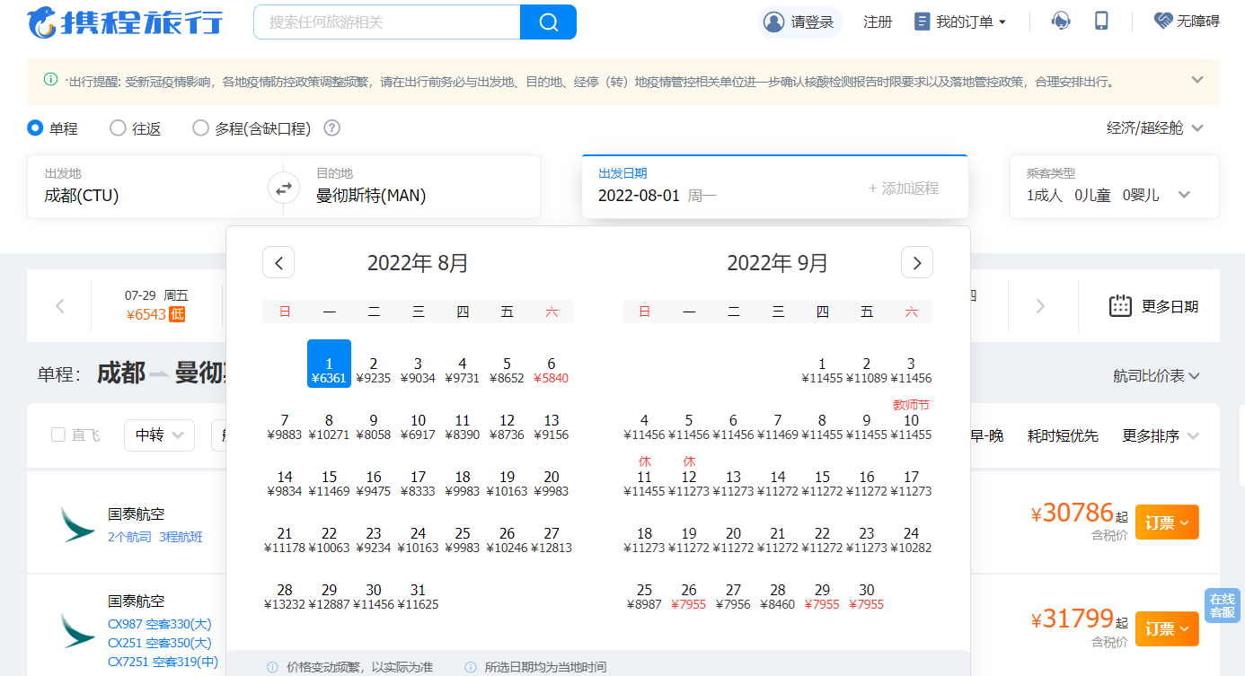Click the mobile phone app icon
The height and width of the screenshot is (676, 1245).
coord(1101,21)
